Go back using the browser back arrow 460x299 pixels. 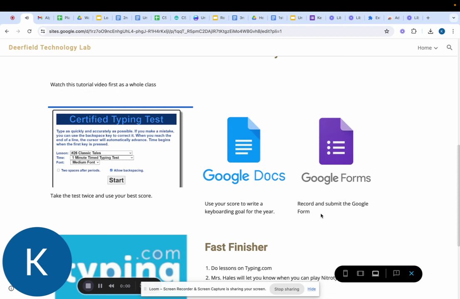[7, 31]
